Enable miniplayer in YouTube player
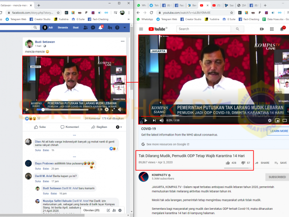This screenshot has height=217, width=289. [x=277, y=120]
